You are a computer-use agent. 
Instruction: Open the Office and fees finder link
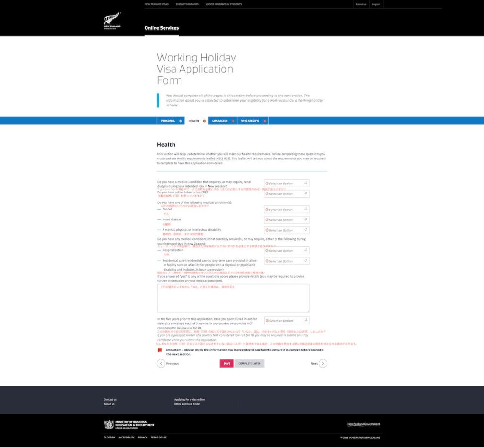tap(187, 404)
